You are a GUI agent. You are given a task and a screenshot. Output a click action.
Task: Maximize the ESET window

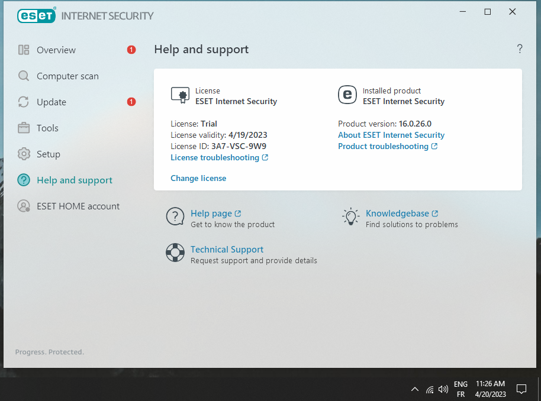click(488, 12)
